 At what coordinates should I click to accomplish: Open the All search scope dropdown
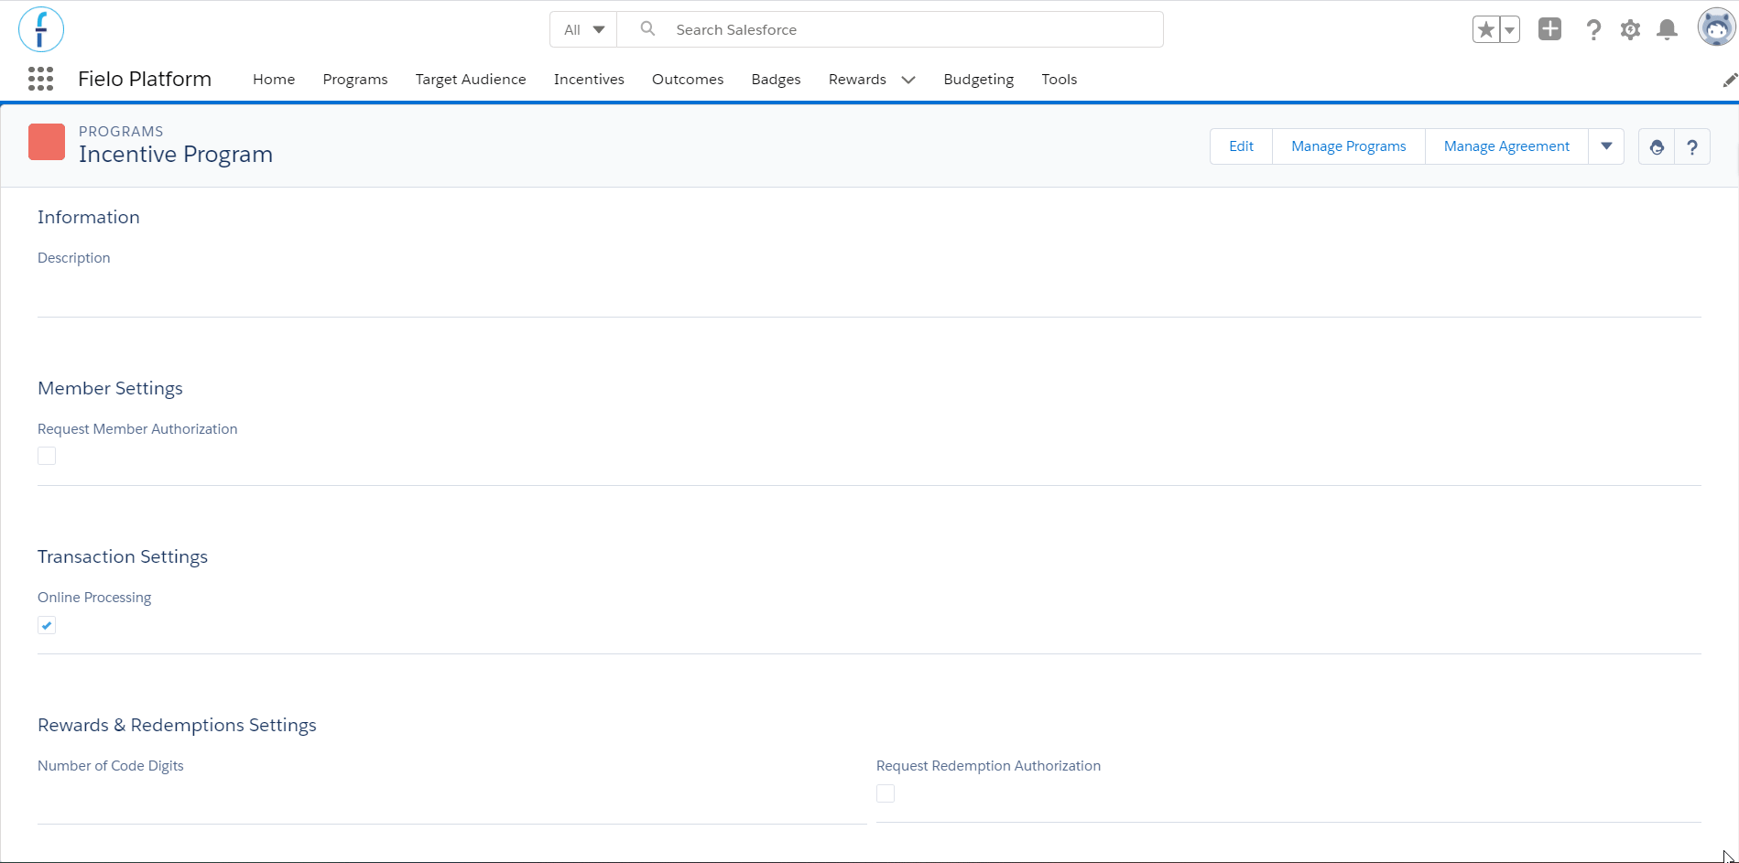point(584,29)
